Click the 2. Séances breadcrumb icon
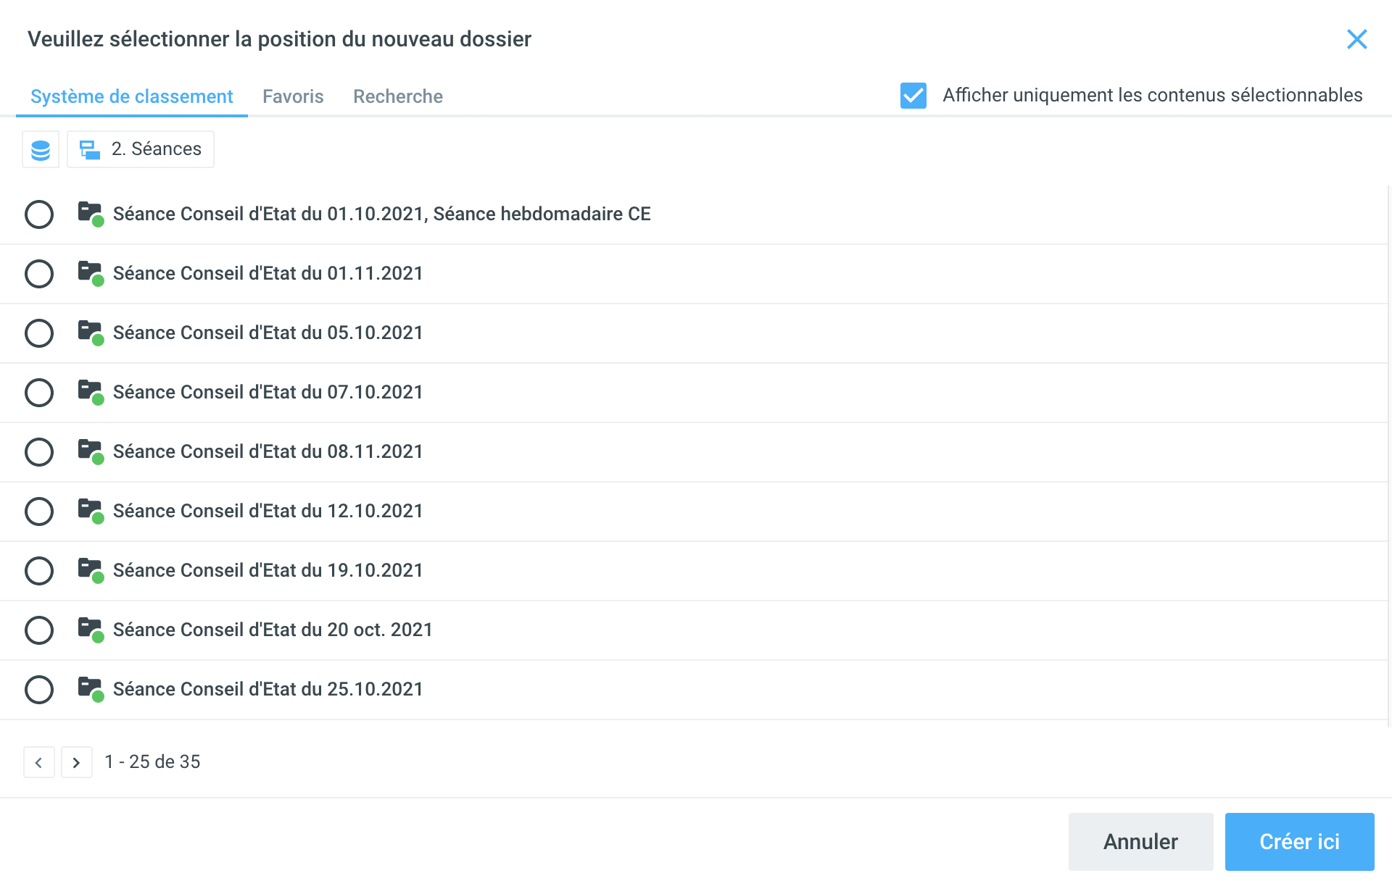This screenshot has height=881, width=1392. [x=90, y=150]
